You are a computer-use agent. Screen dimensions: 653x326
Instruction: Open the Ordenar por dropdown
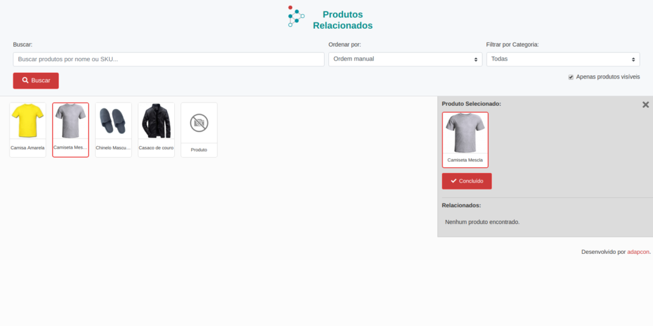pyautogui.click(x=405, y=59)
